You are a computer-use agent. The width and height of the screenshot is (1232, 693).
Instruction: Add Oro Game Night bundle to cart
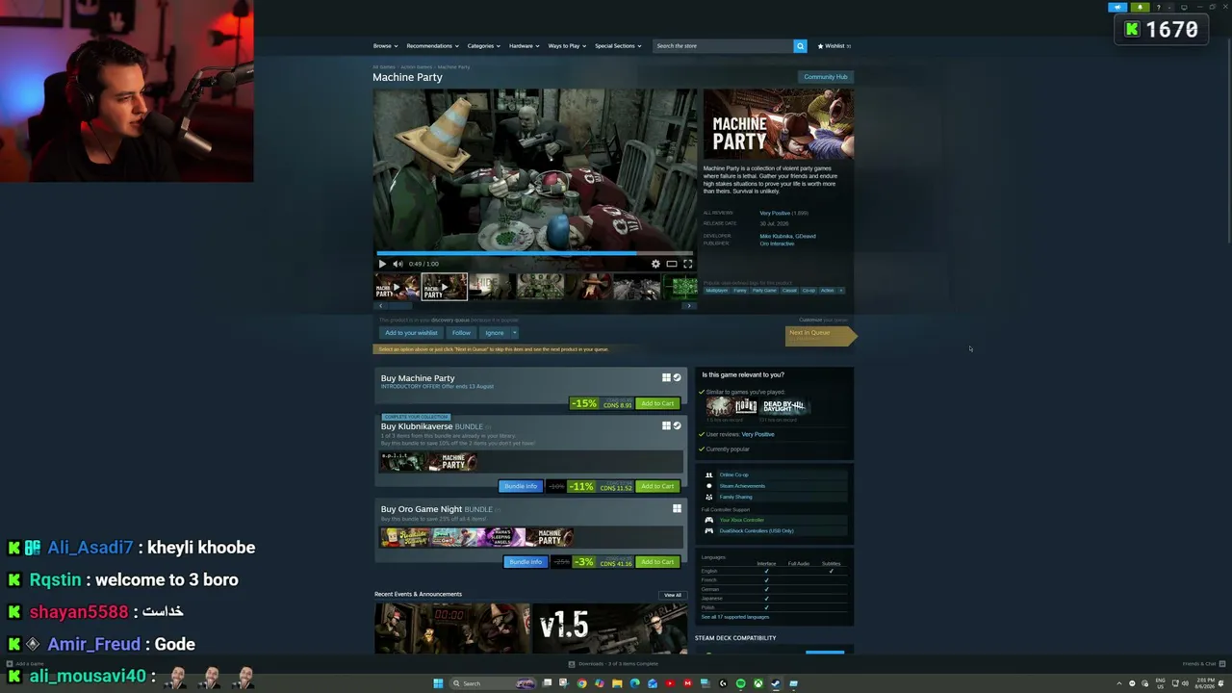click(x=657, y=562)
